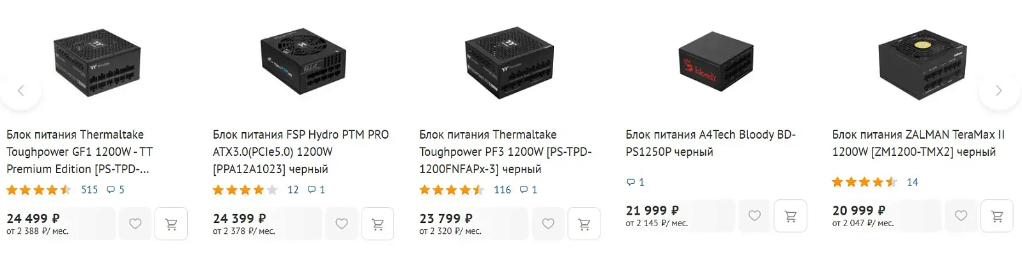
Task: Add A4Tech Bloody BD-PS1250P to wishlist
Action: click(x=754, y=216)
